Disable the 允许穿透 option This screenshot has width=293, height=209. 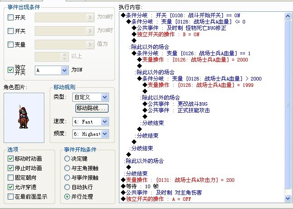pos(10,187)
